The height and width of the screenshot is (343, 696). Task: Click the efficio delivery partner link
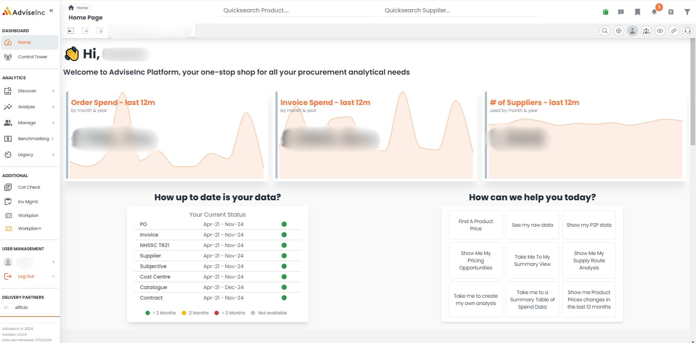pos(21,308)
